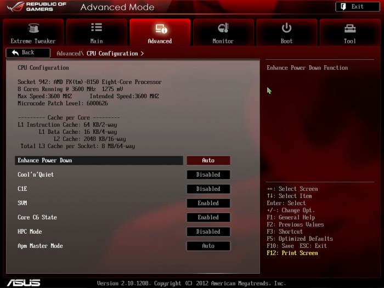Screen dimensions: 384x288
Task: Click the L1 Instruction Cache line
Action: pos(67,125)
